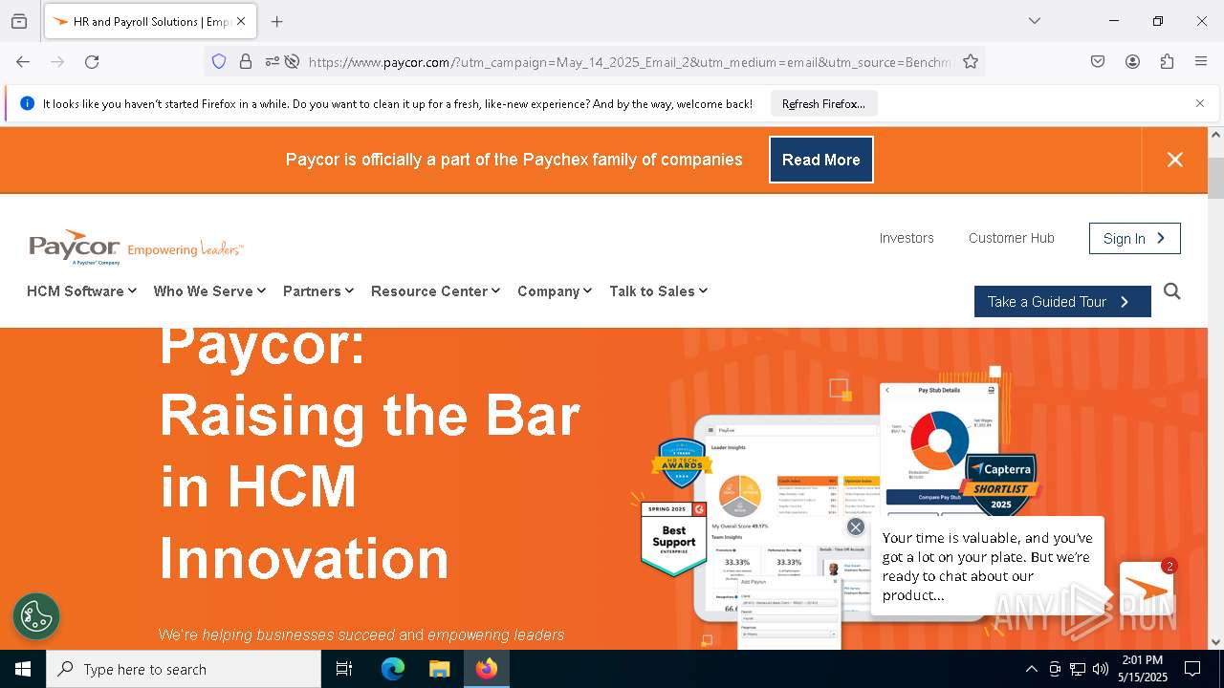List all tabs dropdown arrow
Screen dimensions: 1224x688
(1034, 21)
